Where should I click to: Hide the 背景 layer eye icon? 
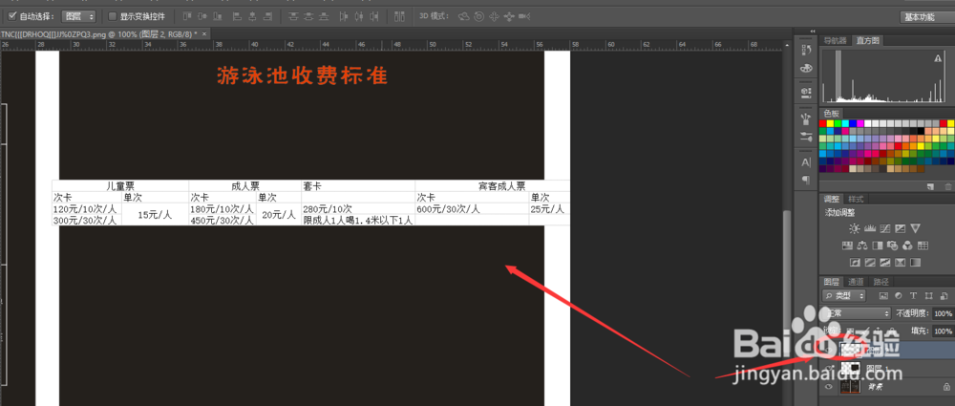tap(828, 387)
